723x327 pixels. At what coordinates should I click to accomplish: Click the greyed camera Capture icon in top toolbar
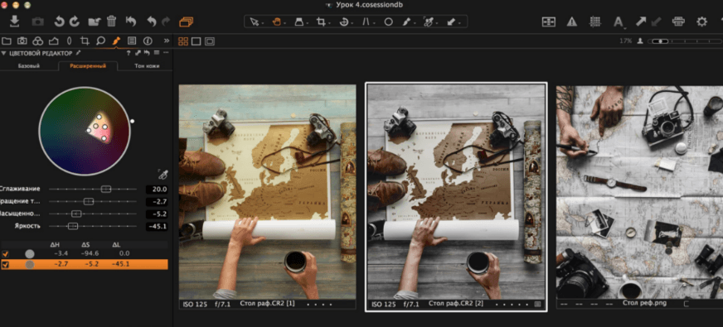38,22
